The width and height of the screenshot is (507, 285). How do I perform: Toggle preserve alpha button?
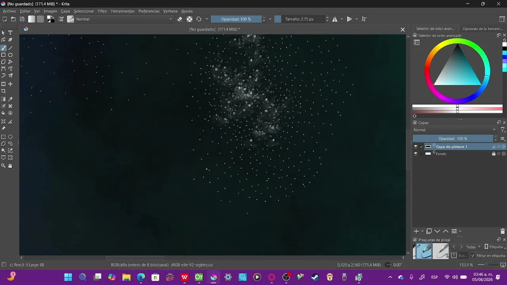(x=189, y=19)
